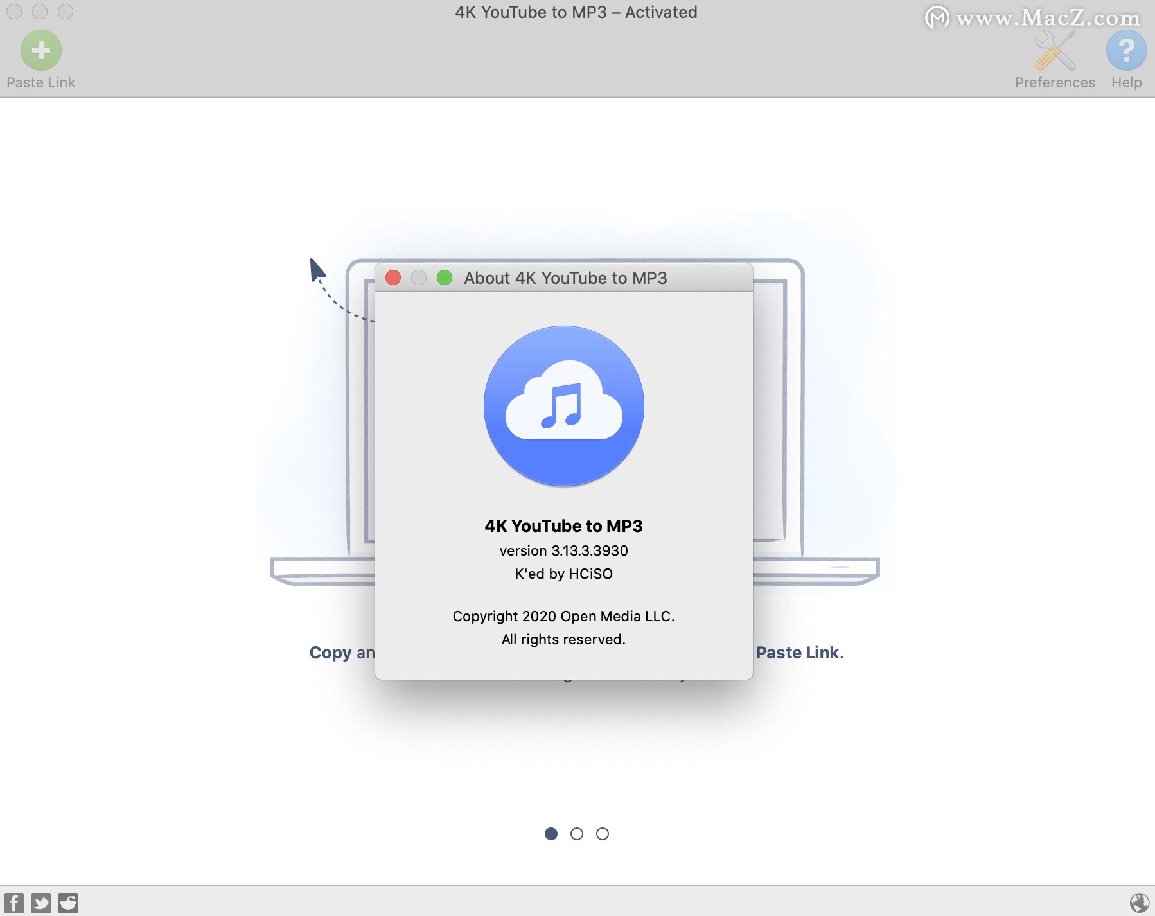
Task: Close the About 4K YouTube to MP3 dialog
Action: 393,277
